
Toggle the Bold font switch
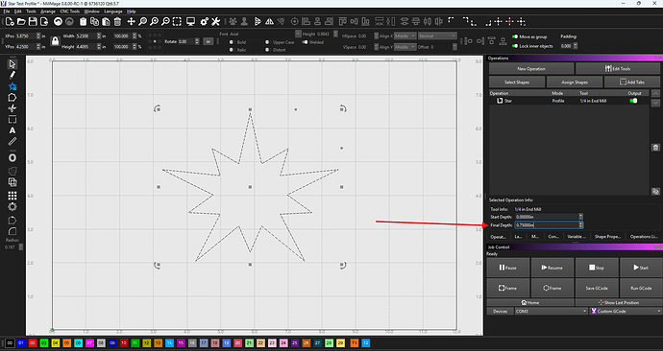click(x=232, y=42)
